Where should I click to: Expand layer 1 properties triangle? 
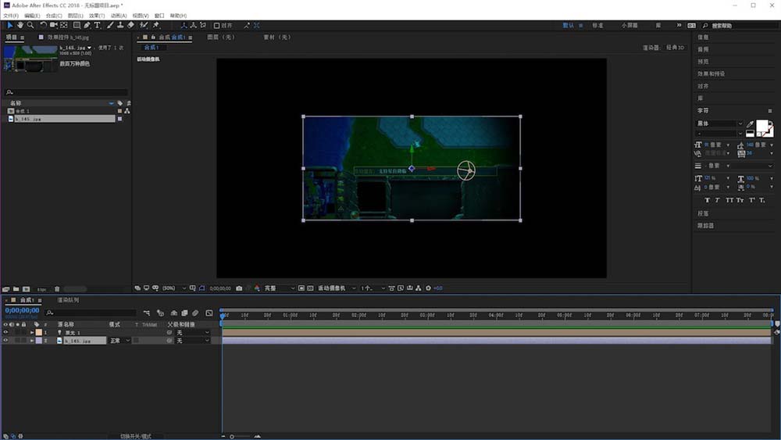click(32, 332)
